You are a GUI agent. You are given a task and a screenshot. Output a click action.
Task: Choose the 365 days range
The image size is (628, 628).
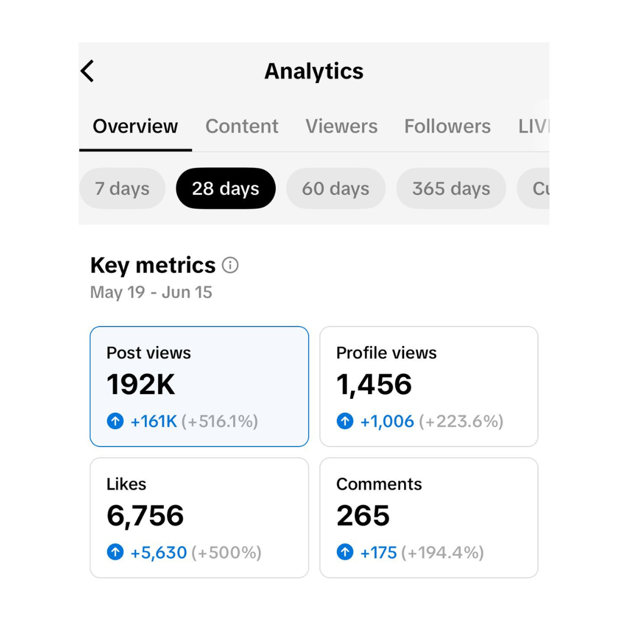(451, 188)
